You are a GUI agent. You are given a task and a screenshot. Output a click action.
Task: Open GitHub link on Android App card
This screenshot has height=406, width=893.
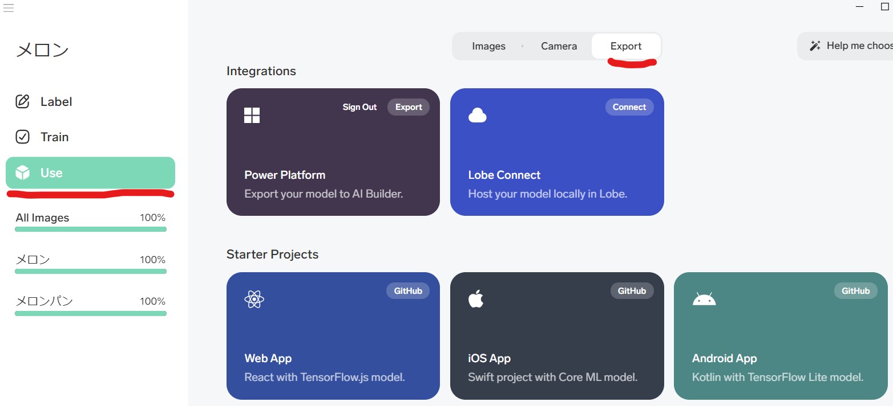(855, 291)
